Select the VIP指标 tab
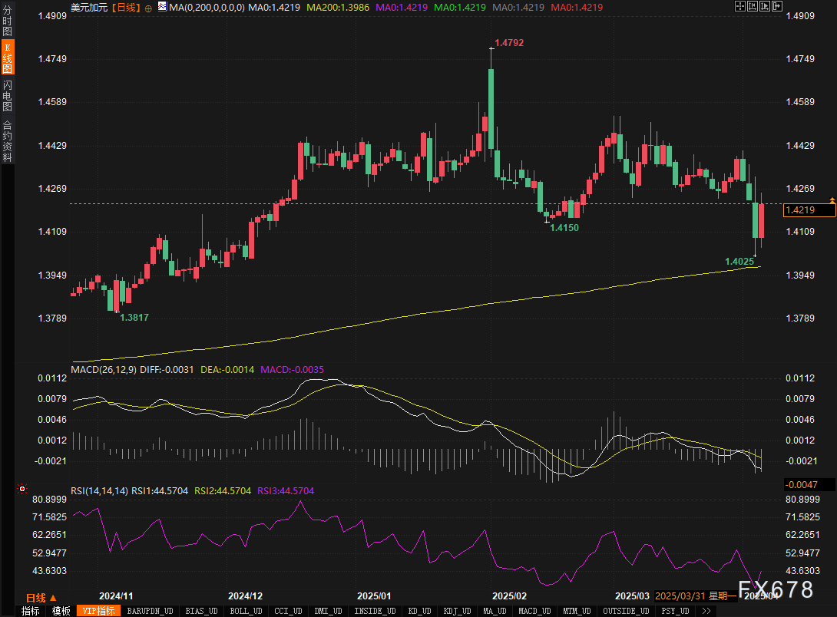The image size is (837, 617). tap(99, 611)
